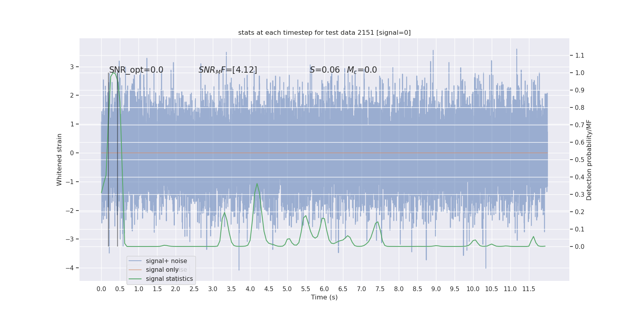Image resolution: width=633 pixels, height=316 pixels.
Task: Click x-axis tick label 11.5
Action: click(529, 289)
